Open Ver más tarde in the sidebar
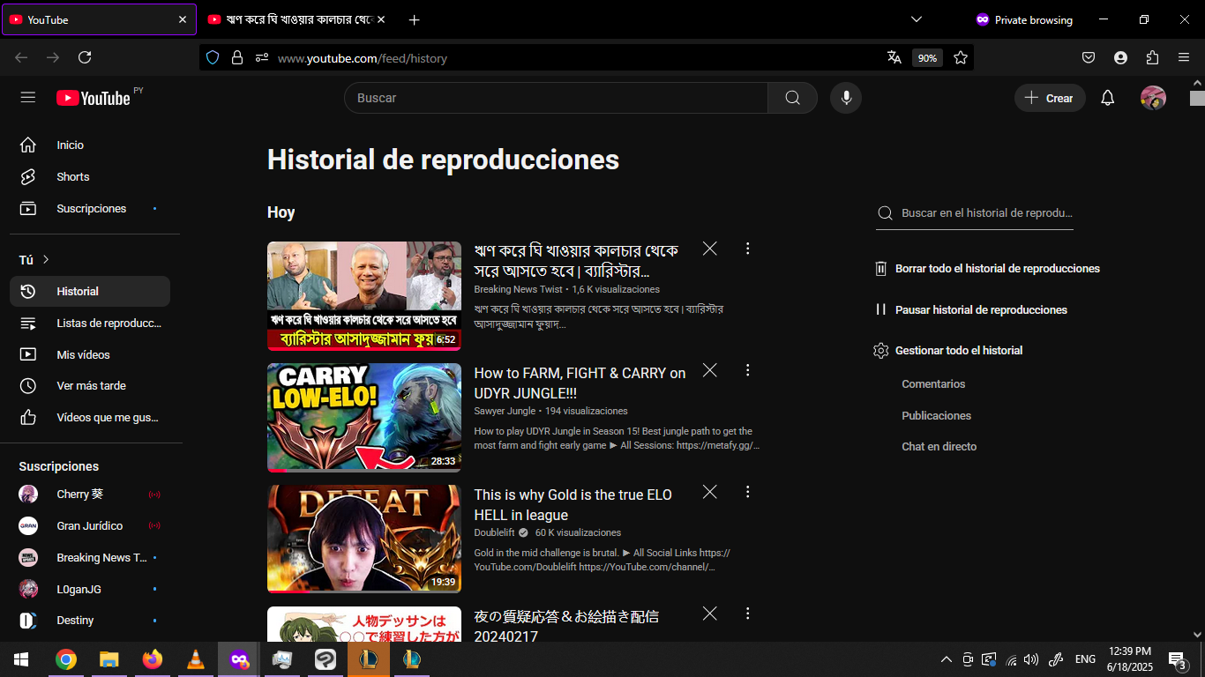1205x677 pixels. (x=90, y=386)
